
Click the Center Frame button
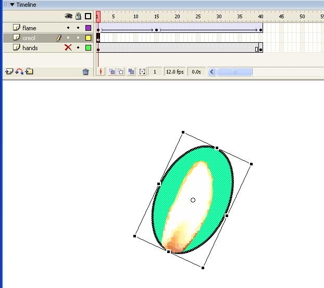point(102,72)
